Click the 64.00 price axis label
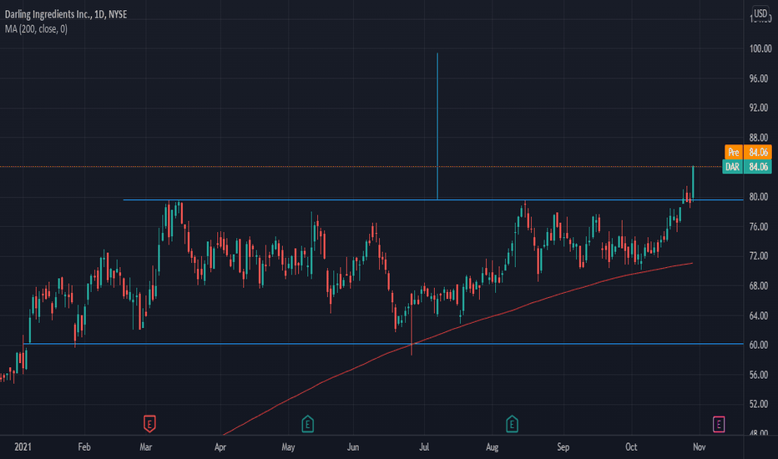Viewport: 778px width, 459px height. coord(759,315)
